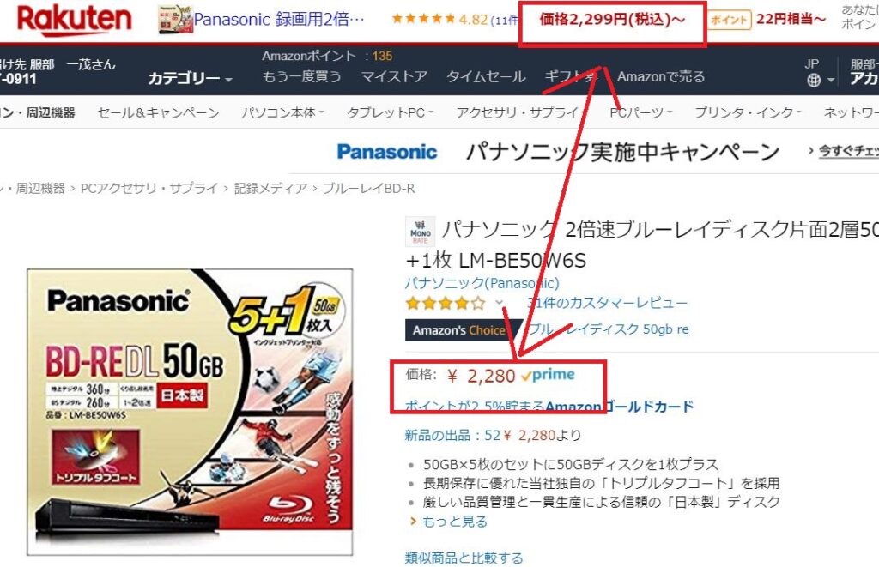Expand the カテゴリー dropdown

[190, 79]
